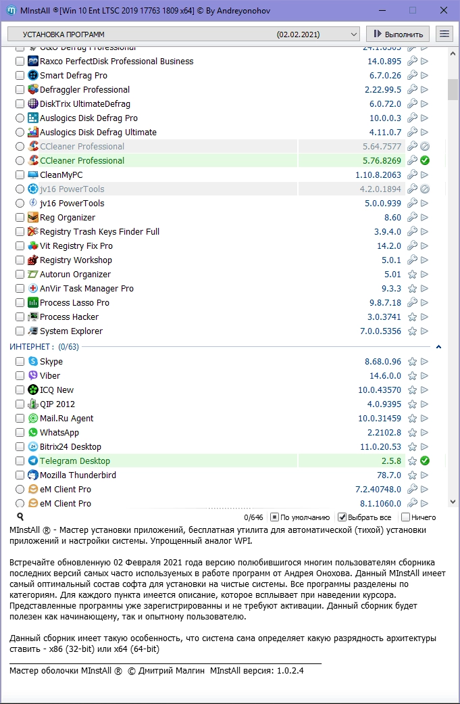Click the green checkmark on Telegram Desktop row
This screenshot has height=704, width=460.
425,461
